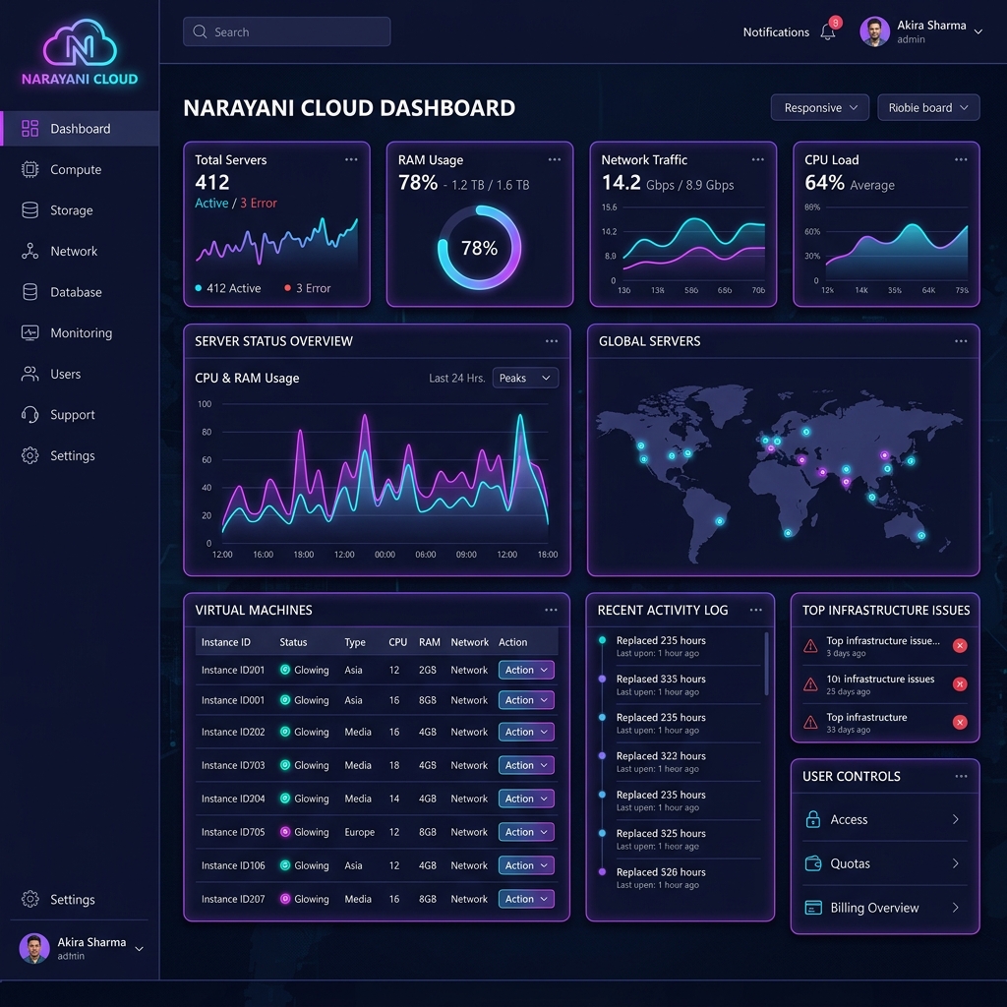The image size is (1007, 1007).
Task: Dismiss the '3 days ago' infrastructure issue
Action: click(x=960, y=645)
